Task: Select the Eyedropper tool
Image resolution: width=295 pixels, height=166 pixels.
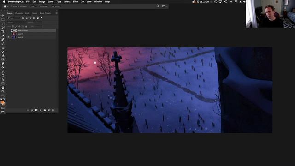Action: 3,36
